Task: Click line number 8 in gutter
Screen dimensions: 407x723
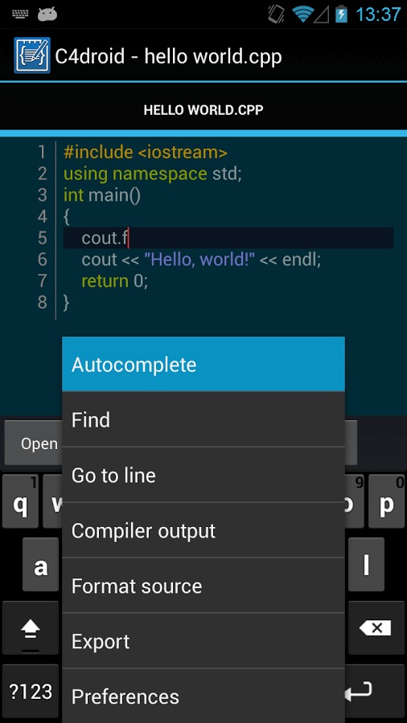Action: (x=43, y=303)
